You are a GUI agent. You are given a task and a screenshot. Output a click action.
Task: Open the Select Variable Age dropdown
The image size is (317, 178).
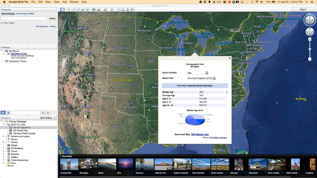pyautogui.click(x=198, y=73)
